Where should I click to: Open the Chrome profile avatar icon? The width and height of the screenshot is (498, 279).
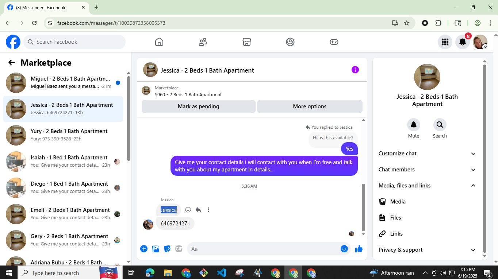[x=478, y=23]
